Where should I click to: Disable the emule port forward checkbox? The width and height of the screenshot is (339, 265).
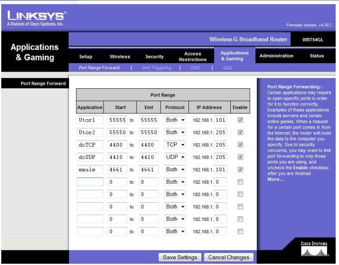[x=240, y=170]
